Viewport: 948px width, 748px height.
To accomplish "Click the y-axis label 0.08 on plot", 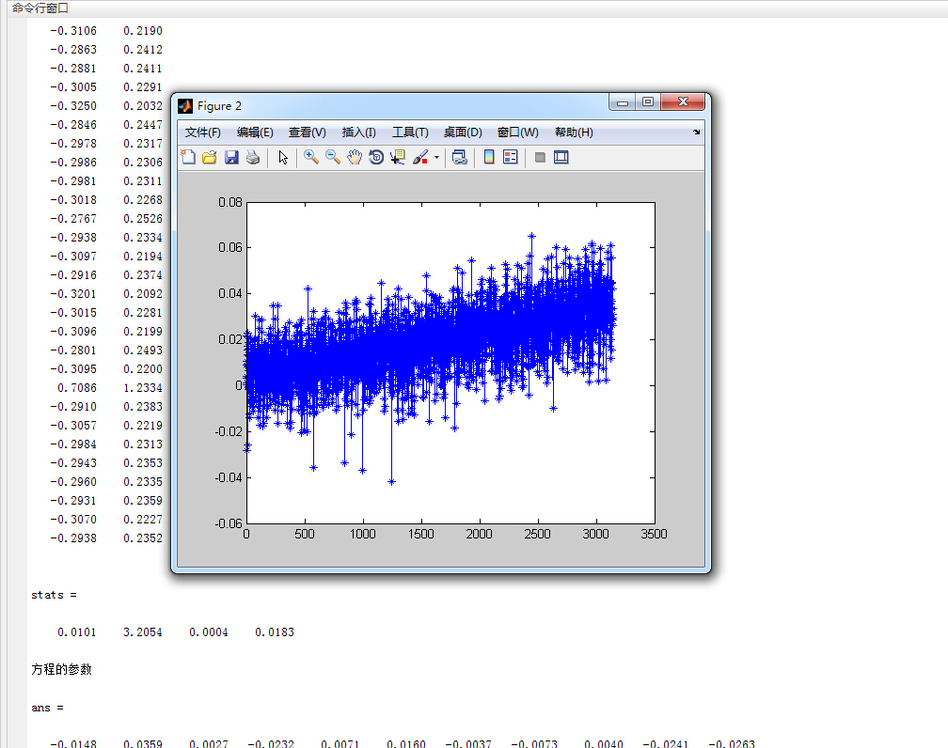I will tap(230, 202).
